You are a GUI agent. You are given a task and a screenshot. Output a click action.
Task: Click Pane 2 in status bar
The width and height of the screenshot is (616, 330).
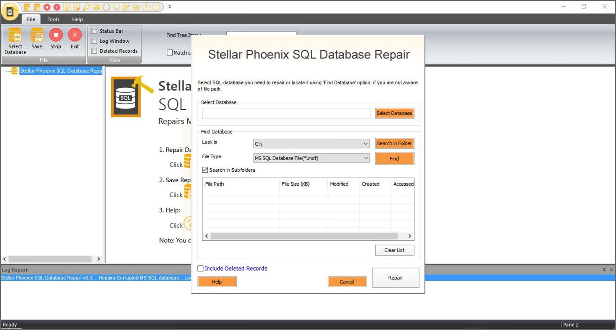(571, 325)
